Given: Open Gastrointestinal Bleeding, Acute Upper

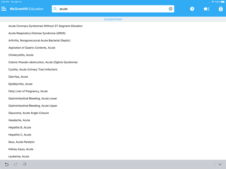Looking at the screenshot, I should 33,106.
